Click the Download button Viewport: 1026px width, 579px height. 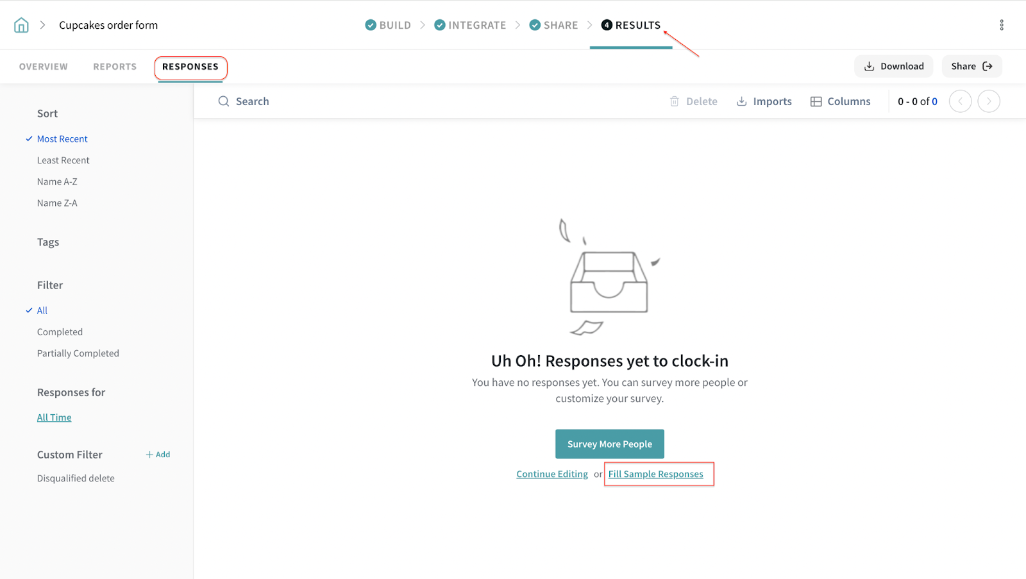tap(894, 66)
